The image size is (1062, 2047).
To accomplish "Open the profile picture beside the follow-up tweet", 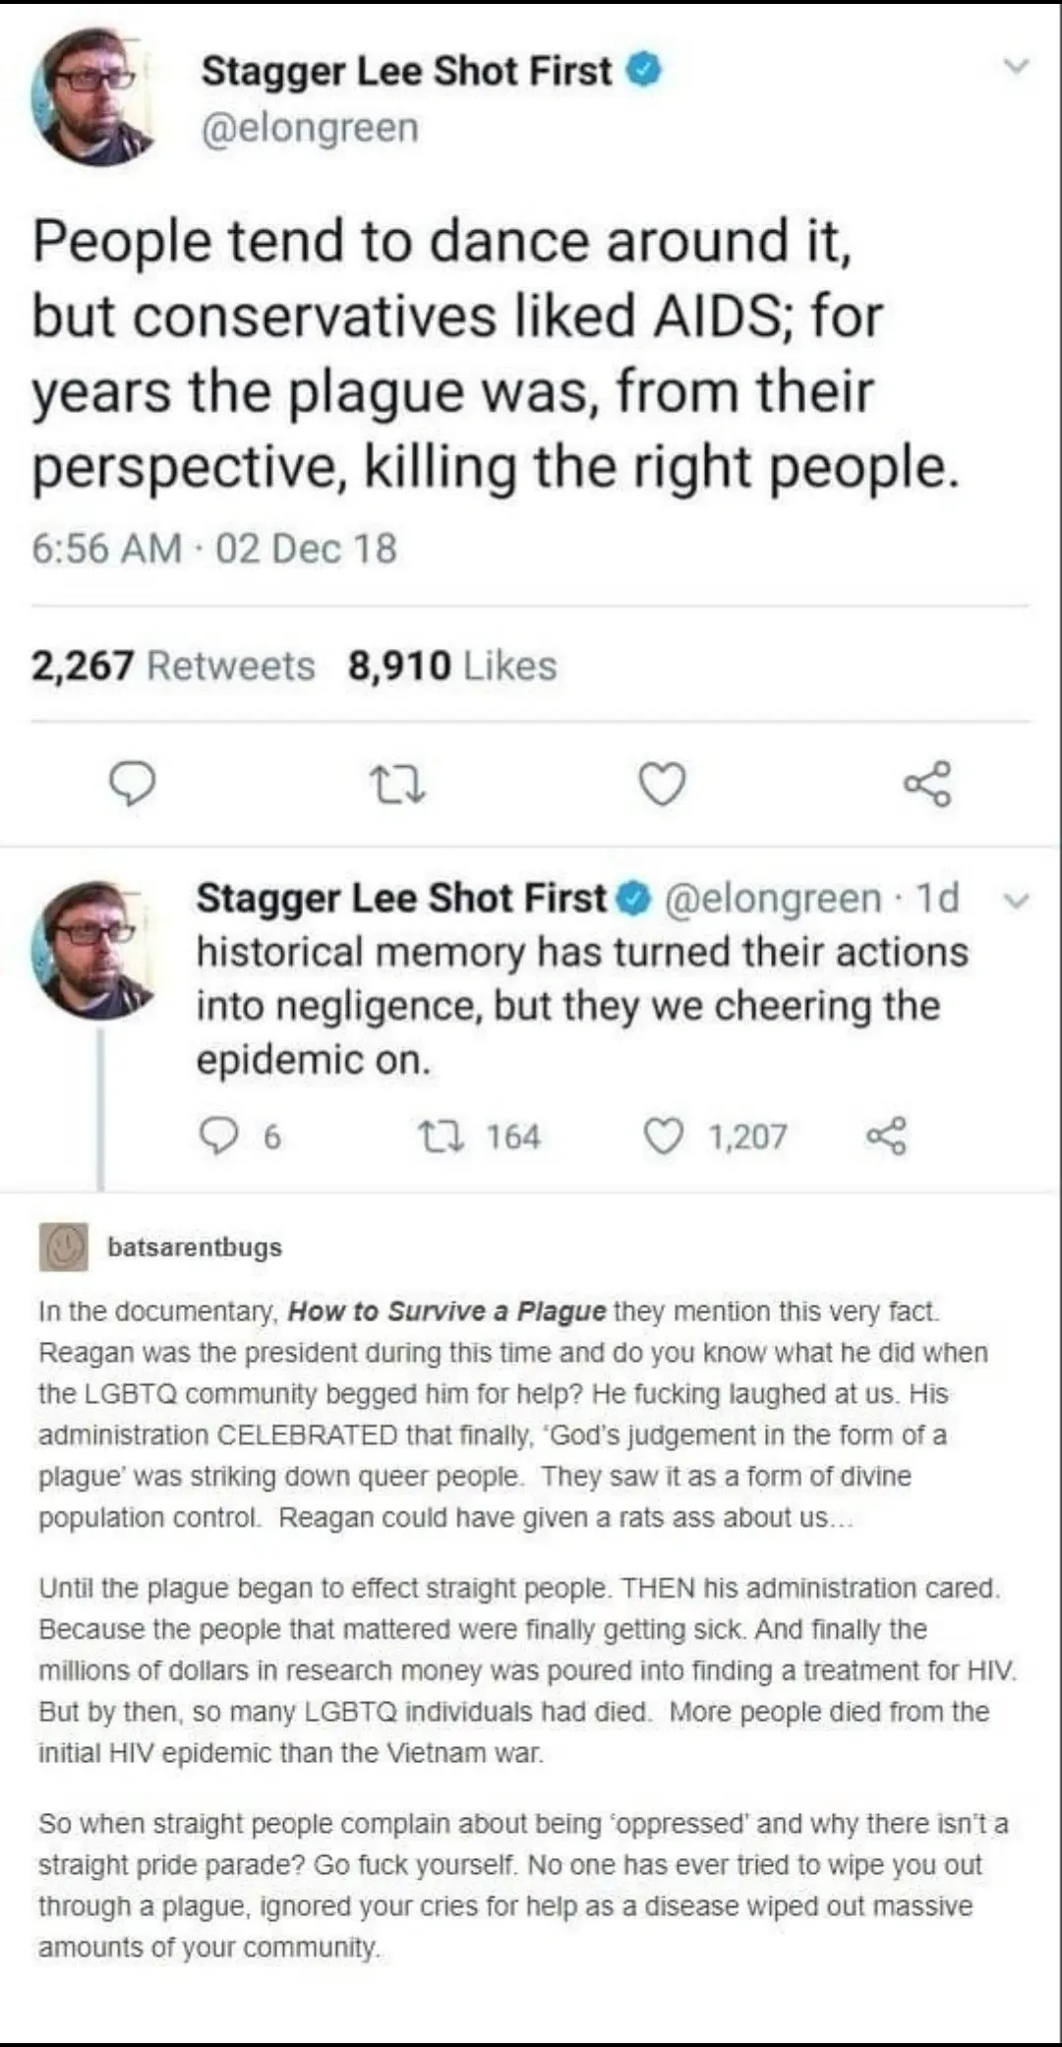I will point(91,950).
